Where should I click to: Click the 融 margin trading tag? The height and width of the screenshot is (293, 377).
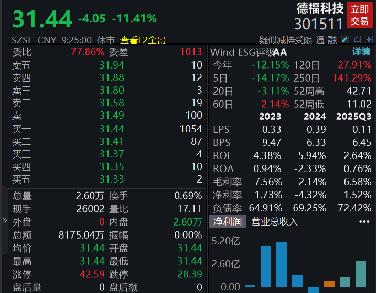pos(332,40)
